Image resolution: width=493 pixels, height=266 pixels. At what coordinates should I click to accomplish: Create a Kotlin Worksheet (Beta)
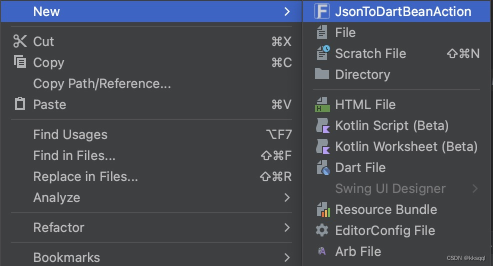(396, 146)
